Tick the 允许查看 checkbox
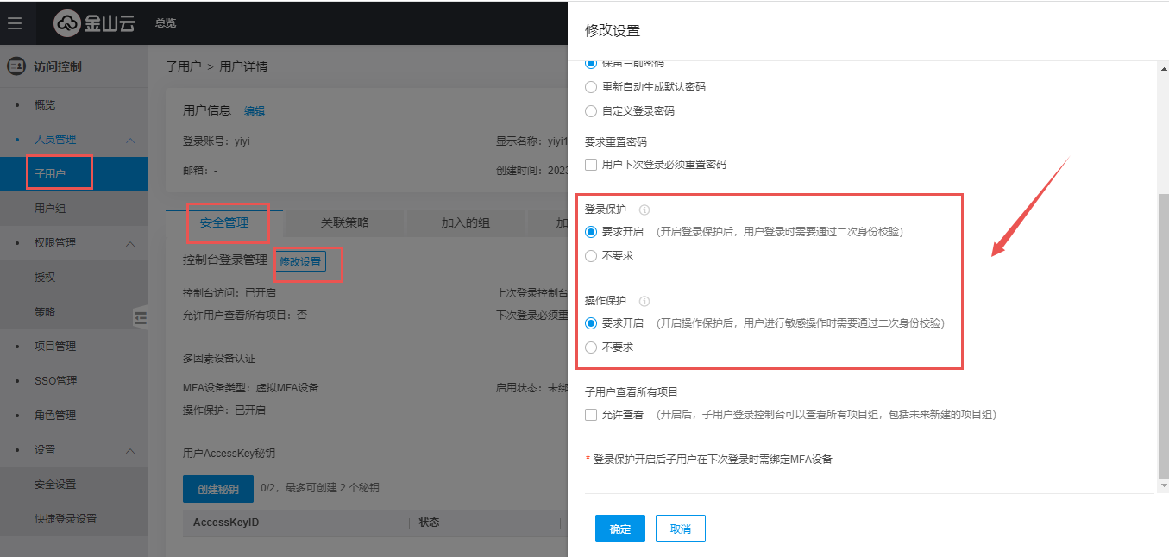 (591, 415)
